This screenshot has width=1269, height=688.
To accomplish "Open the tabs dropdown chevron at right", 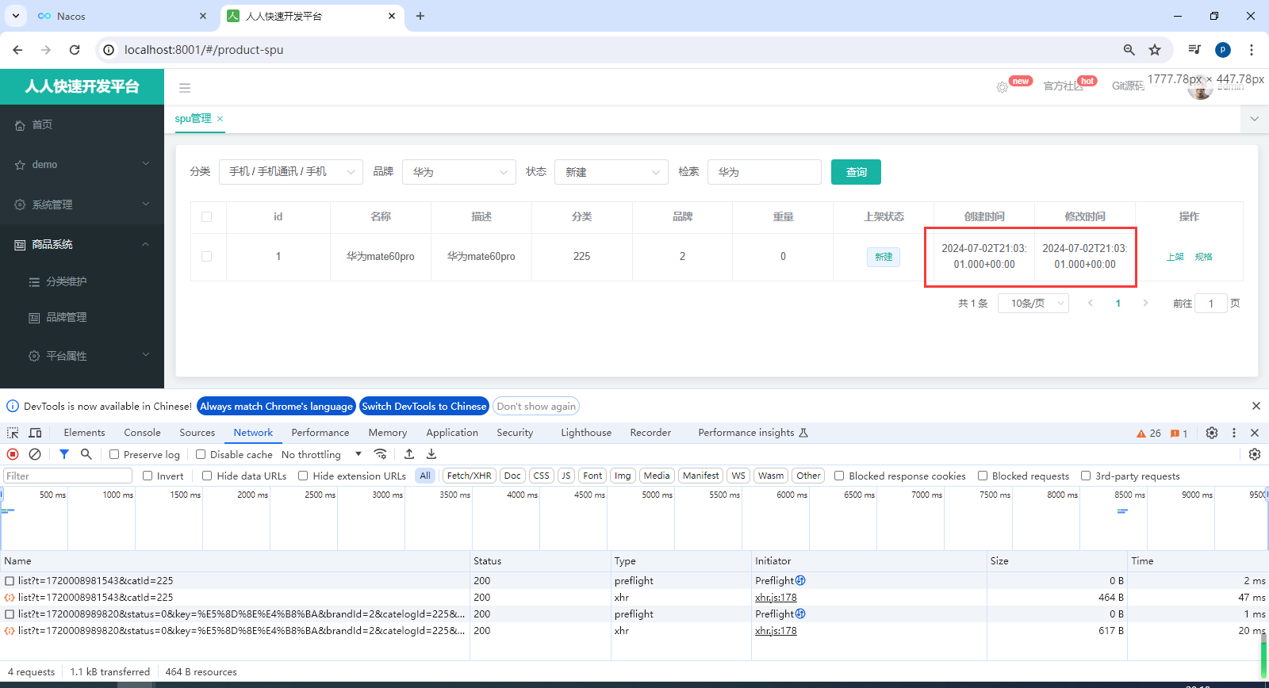I will (1255, 119).
